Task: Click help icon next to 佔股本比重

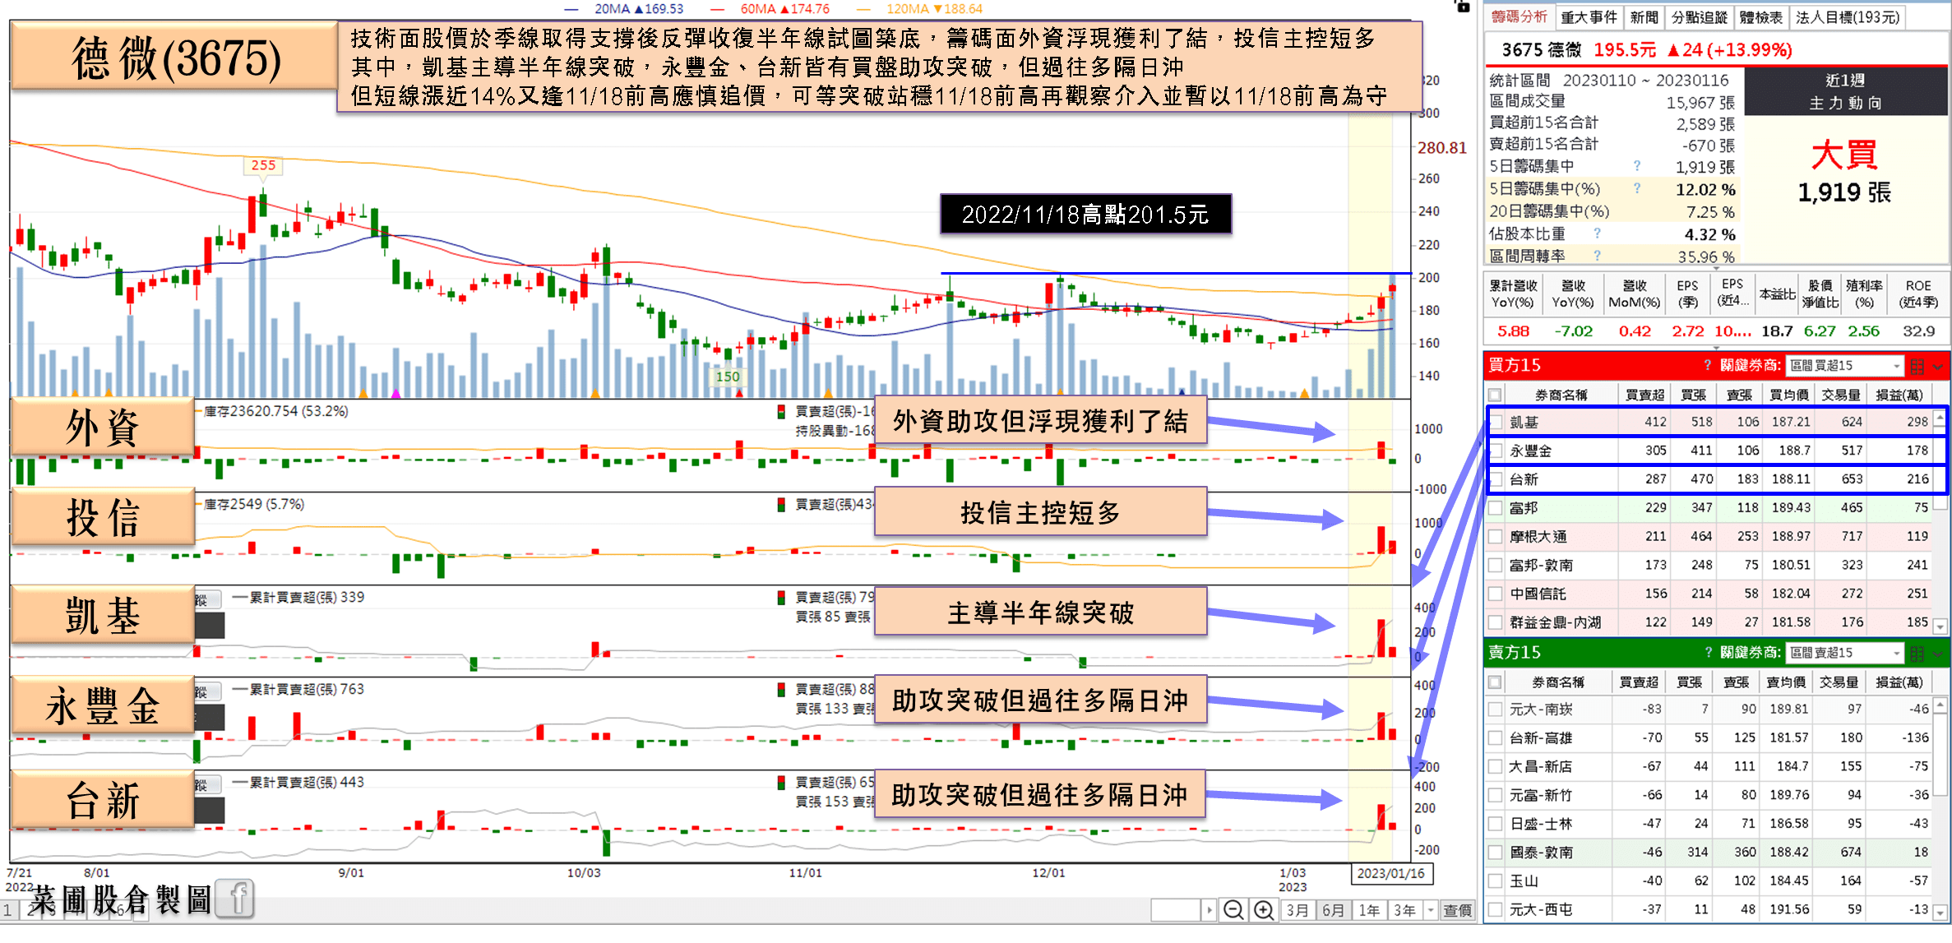Action: point(1597,233)
